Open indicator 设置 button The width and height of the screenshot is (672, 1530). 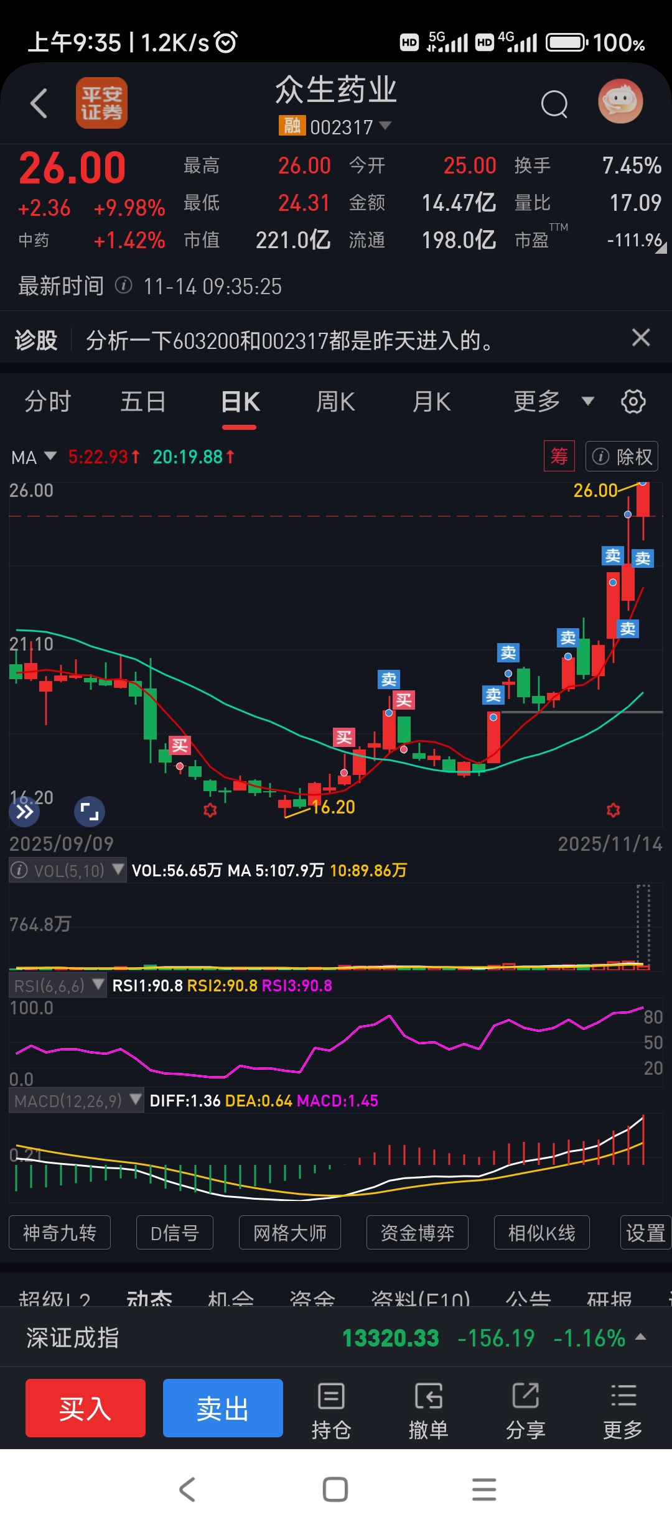(646, 1232)
